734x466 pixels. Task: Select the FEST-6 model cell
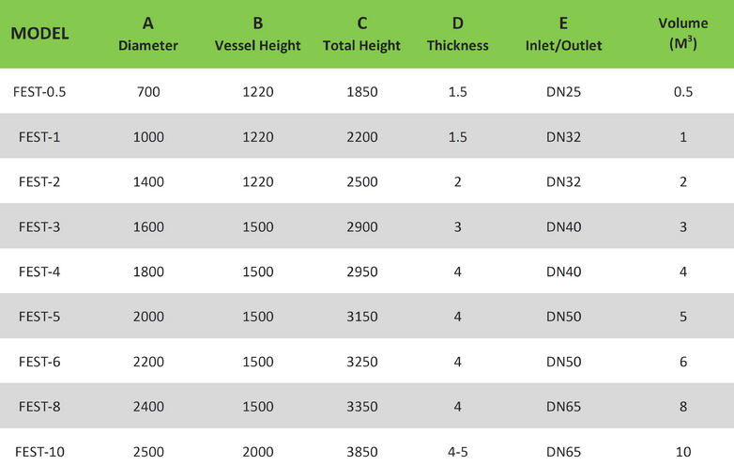[39, 362]
